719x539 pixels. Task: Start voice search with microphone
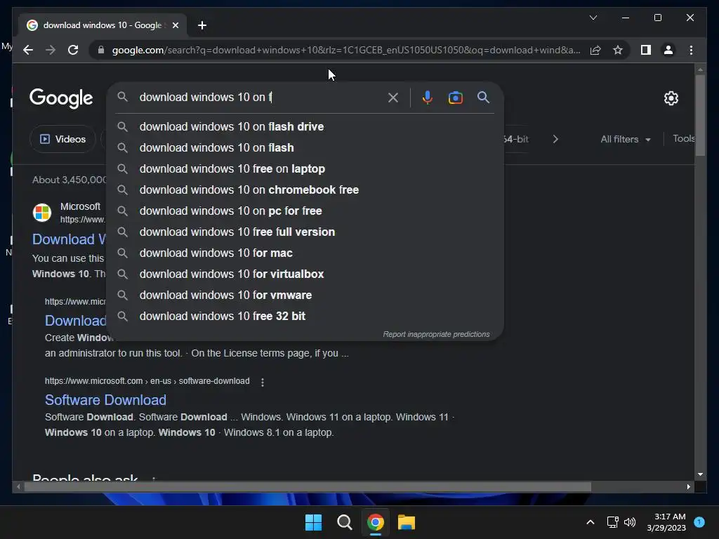pos(428,97)
